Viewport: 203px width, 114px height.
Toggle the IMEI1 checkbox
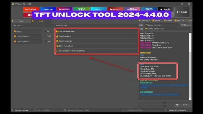click(x=46, y=36)
